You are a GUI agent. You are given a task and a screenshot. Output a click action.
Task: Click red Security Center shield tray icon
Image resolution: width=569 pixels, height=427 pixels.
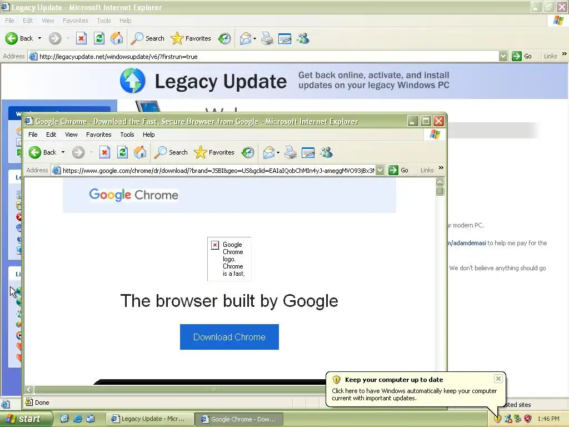tap(528, 419)
